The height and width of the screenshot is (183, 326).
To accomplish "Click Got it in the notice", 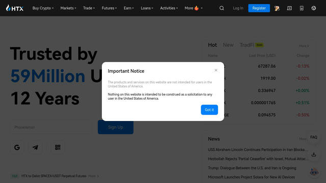I will [x=209, y=110].
